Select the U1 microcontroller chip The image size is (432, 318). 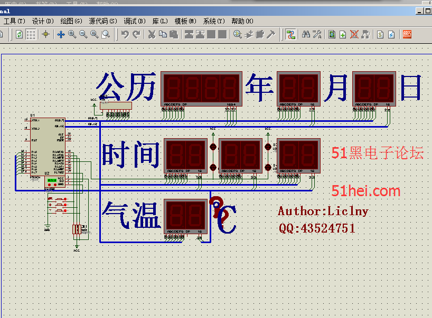coord(48,147)
